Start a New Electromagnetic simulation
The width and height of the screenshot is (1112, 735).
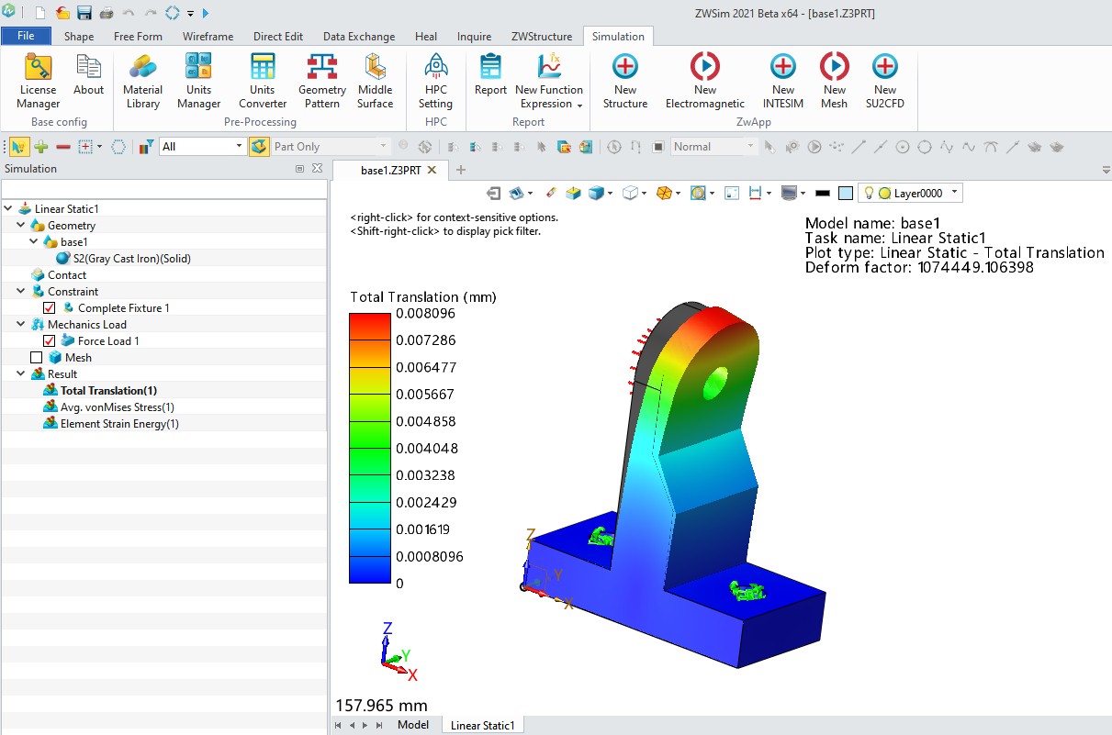[x=705, y=82]
